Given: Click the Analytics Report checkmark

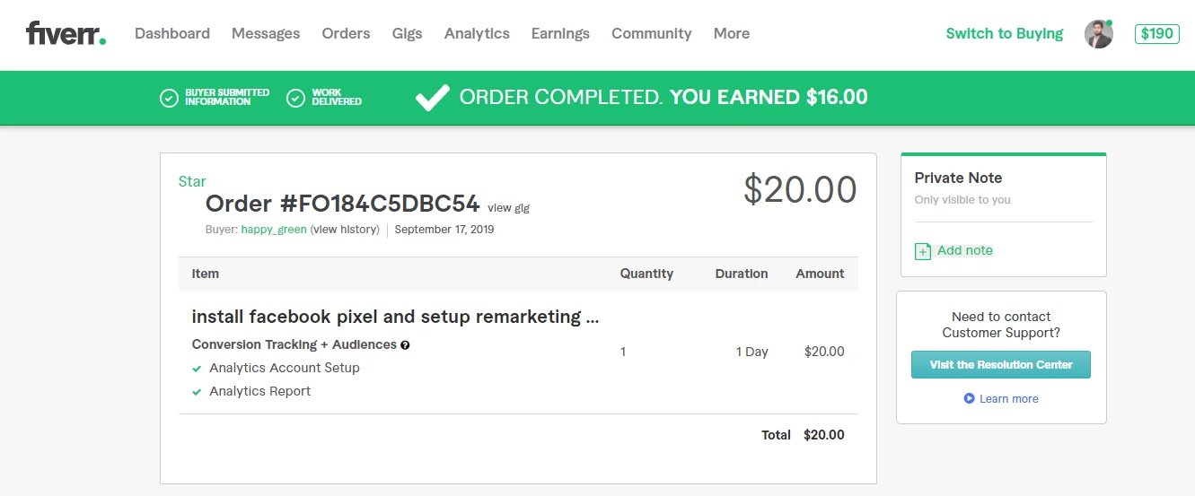Looking at the screenshot, I should tap(197, 392).
